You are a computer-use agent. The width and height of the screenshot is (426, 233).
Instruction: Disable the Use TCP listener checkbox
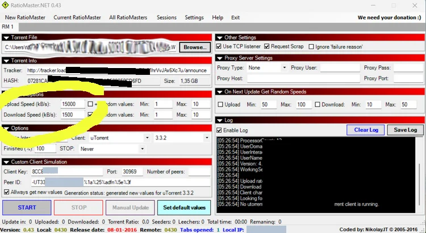[220, 46]
